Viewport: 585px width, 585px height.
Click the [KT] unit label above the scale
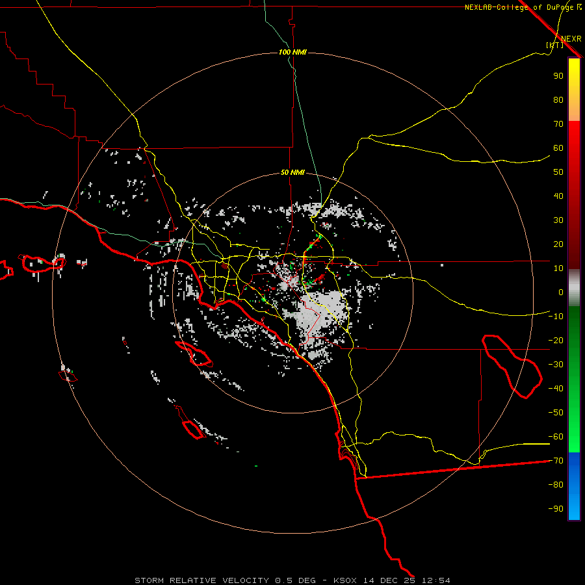click(554, 45)
